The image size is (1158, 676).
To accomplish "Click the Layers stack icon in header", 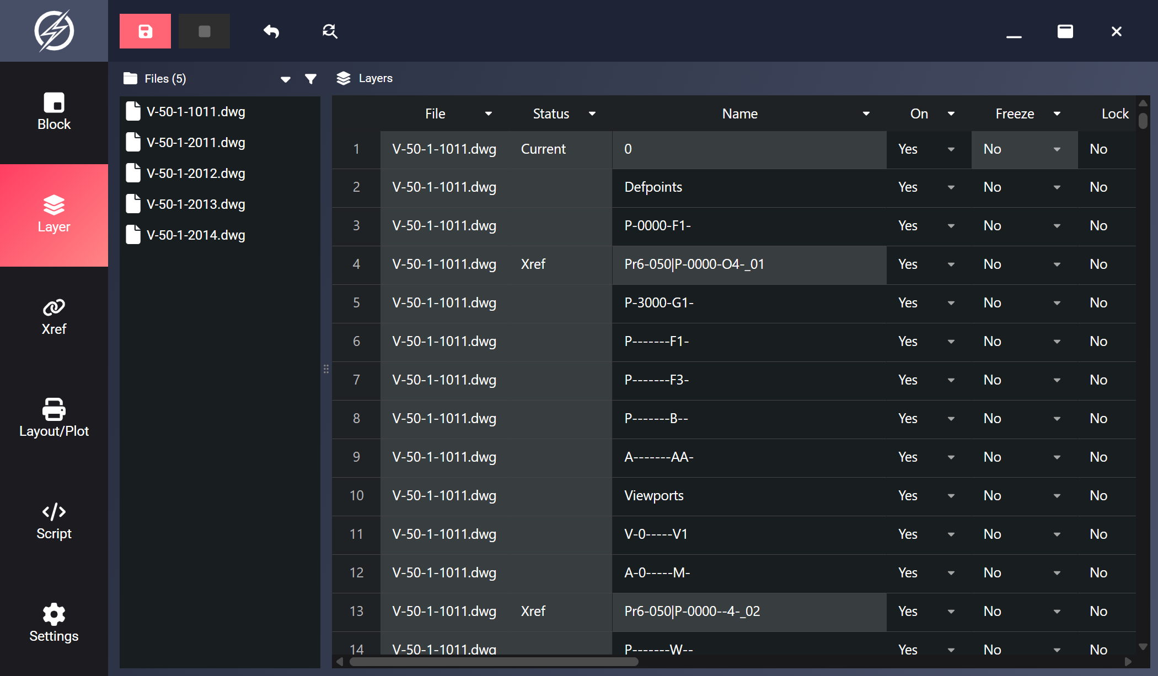I will coord(344,78).
